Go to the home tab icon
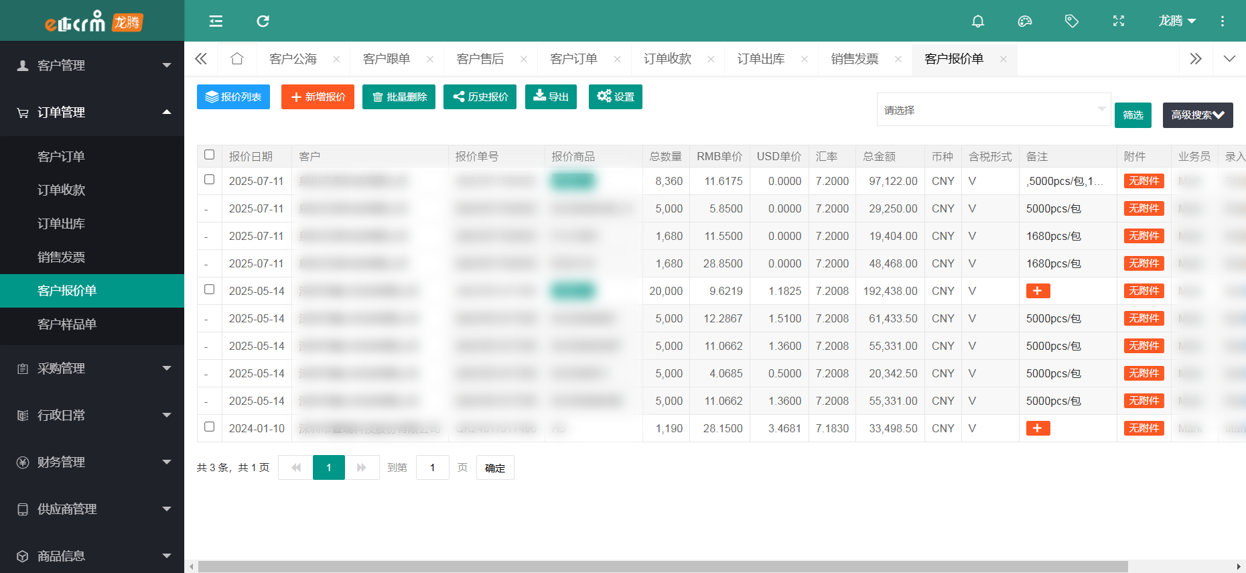This screenshot has height=573, width=1246. coord(236,59)
